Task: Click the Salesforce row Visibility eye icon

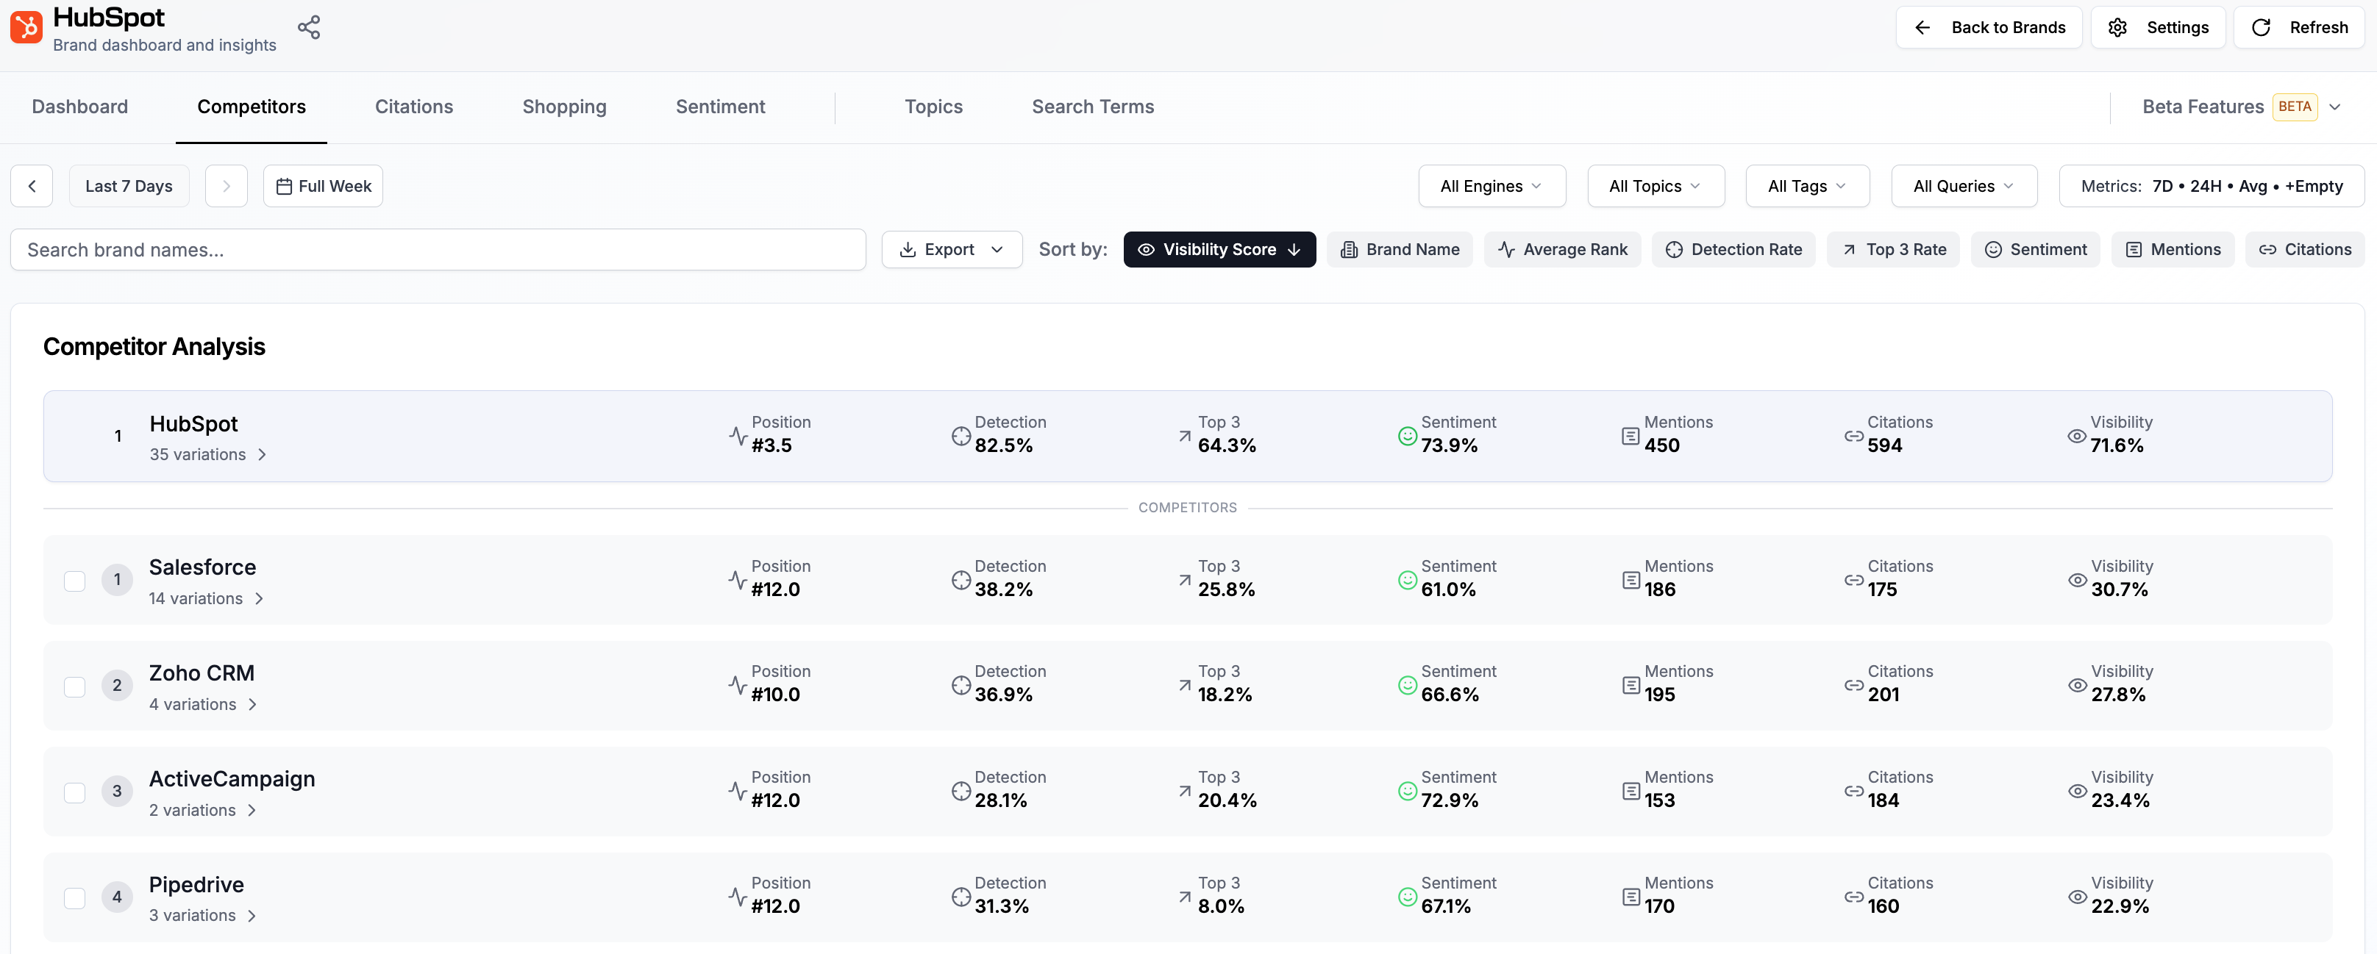Action: click(2077, 581)
